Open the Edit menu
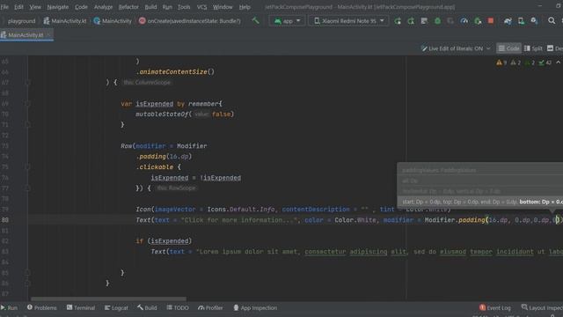563x317 pixels. [18, 7]
